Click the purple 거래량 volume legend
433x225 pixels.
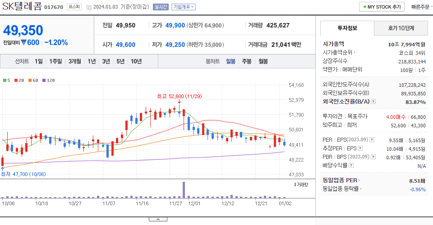[301, 184]
